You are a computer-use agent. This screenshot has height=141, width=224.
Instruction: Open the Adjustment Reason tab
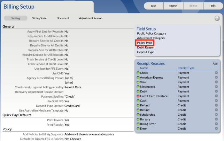coord(91,18)
